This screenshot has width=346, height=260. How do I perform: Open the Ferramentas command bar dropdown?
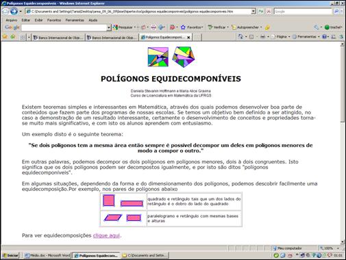click(306, 37)
